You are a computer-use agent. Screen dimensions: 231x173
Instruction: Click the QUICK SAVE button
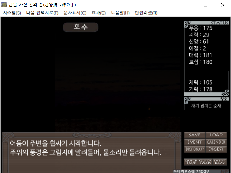[191, 162]
